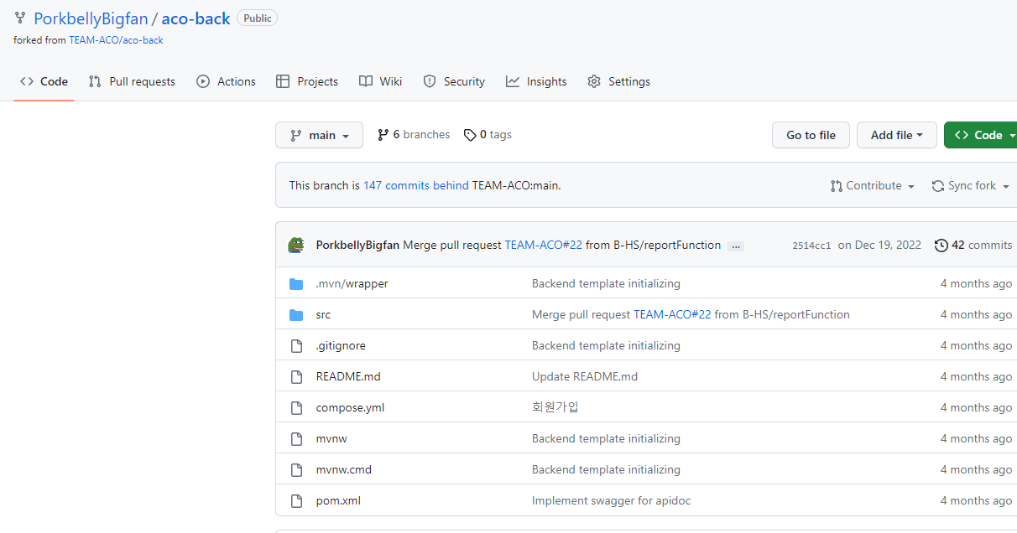Open the pom.xml file
The height and width of the screenshot is (533, 1017).
[x=338, y=501]
